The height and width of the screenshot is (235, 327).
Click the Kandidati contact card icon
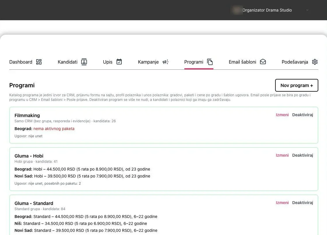tap(84, 62)
